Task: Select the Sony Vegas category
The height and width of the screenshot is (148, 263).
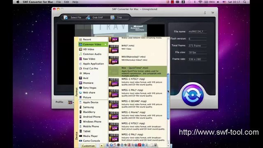Action: (93, 88)
